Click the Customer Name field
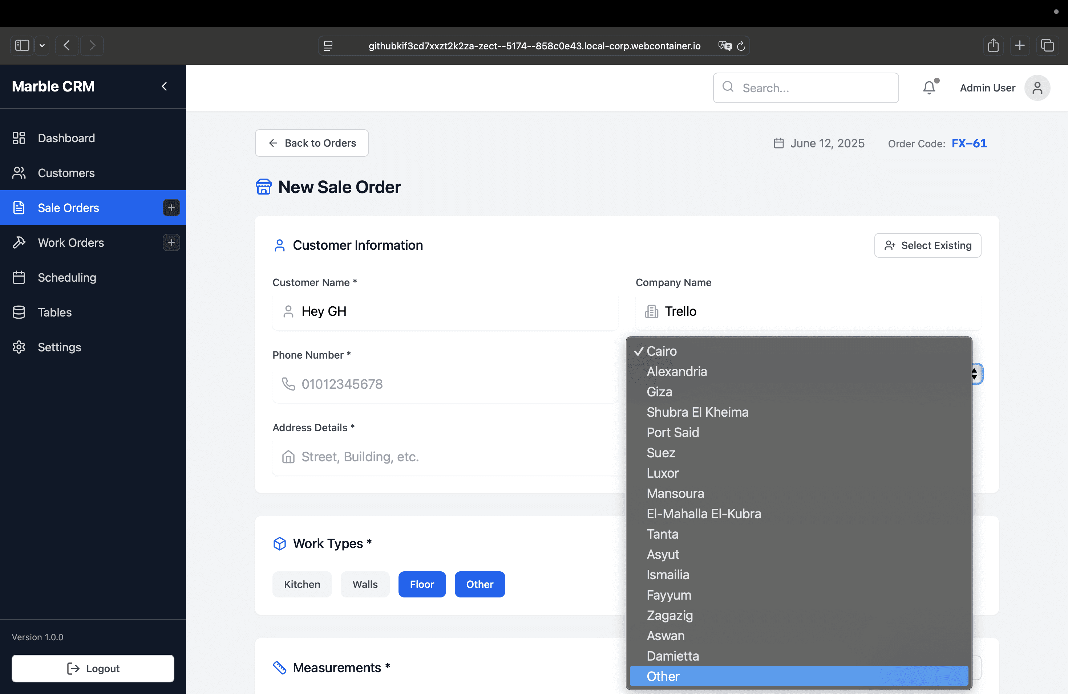1068x694 pixels. [x=445, y=311]
